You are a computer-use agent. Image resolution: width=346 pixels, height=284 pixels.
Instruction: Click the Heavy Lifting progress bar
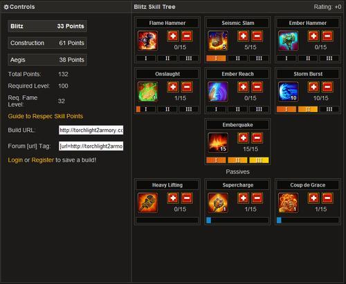click(167, 220)
